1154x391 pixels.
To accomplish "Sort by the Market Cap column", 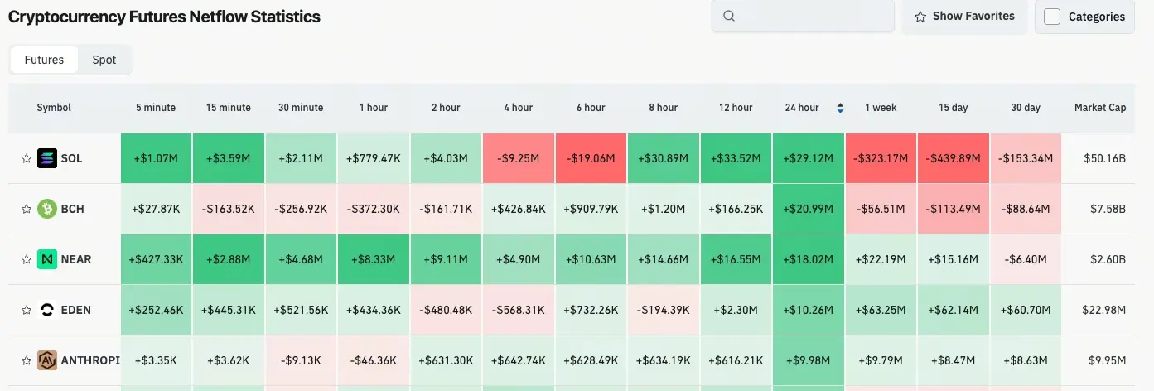I will click(x=1100, y=108).
